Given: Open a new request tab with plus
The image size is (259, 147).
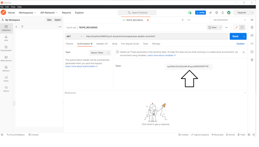Looking at the screenshot, I should [x=183, y=20].
